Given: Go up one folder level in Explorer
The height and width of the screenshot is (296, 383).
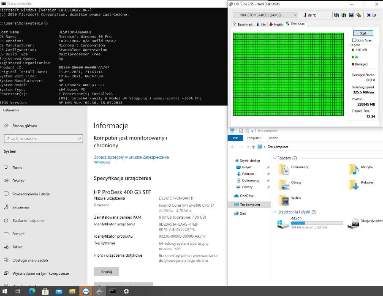Looking at the screenshot, I should click(x=253, y=147).
